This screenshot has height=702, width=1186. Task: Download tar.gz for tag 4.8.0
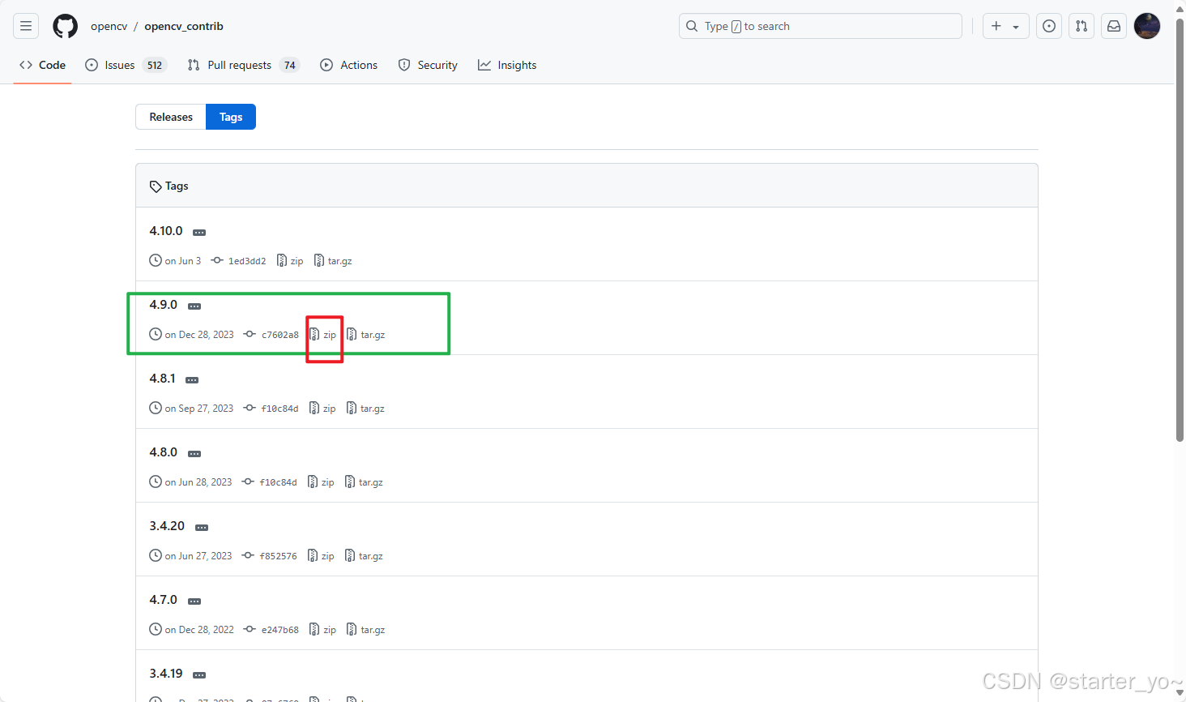[x=364, y=482]
